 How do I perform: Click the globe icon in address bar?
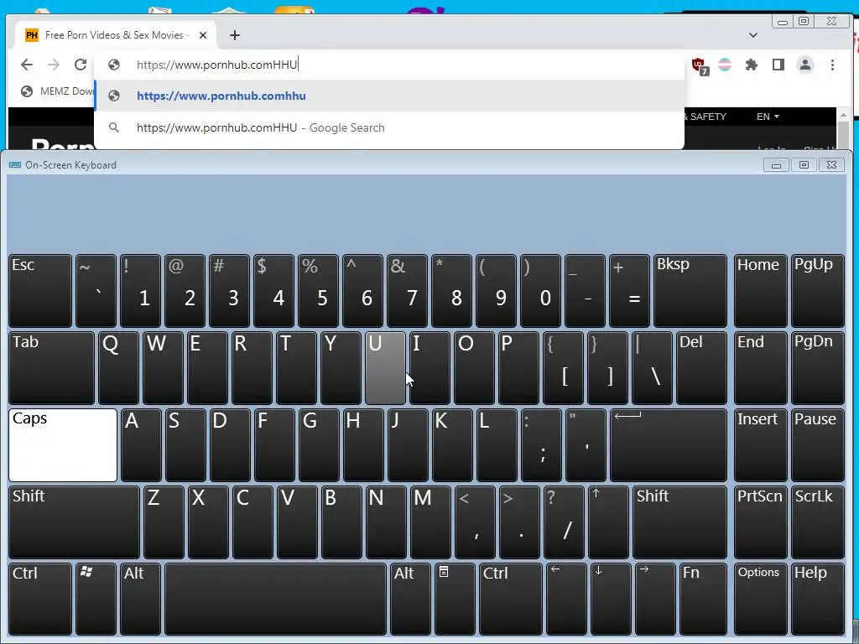tap(114, 65)
